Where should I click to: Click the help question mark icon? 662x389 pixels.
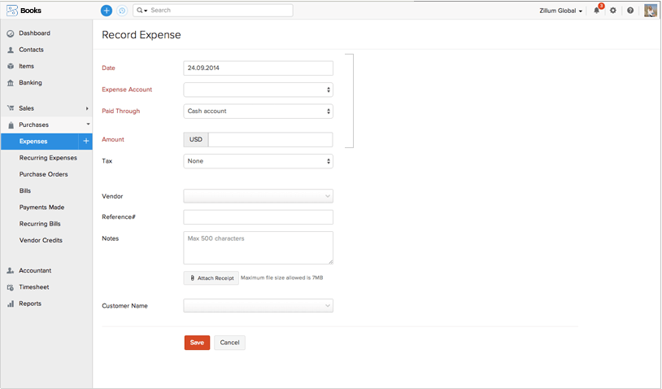click(630, 11)
